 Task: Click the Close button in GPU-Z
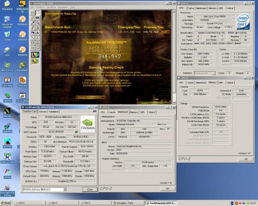[90, 190]
